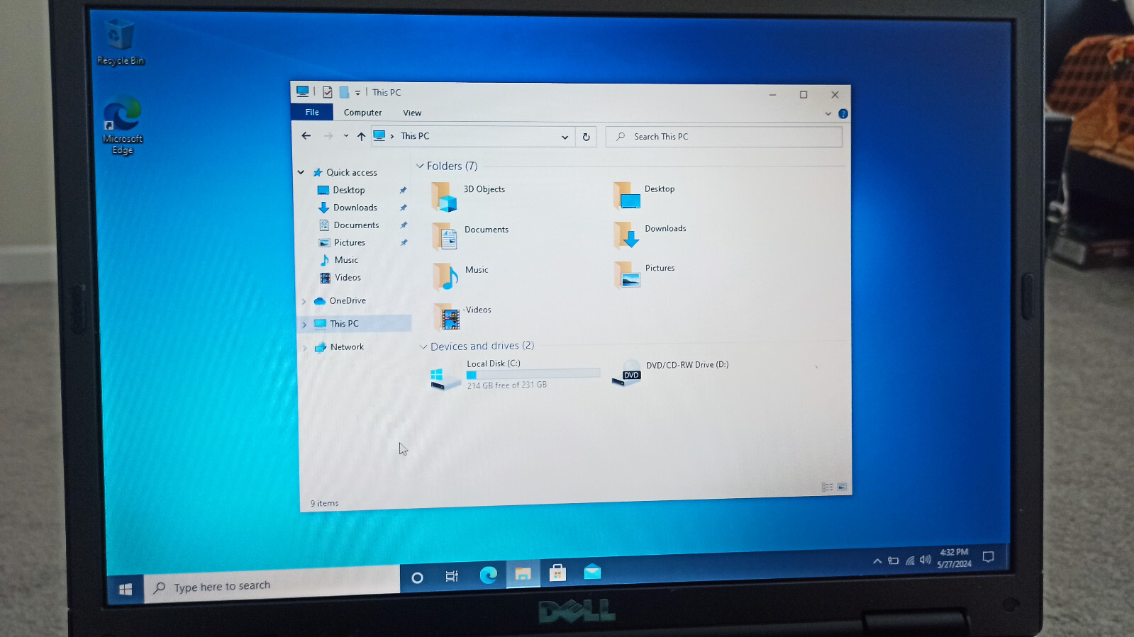Collapse the Folders (7) group
The height and width of the screenshot is (637, 1134).
click(x=420, y=166)
